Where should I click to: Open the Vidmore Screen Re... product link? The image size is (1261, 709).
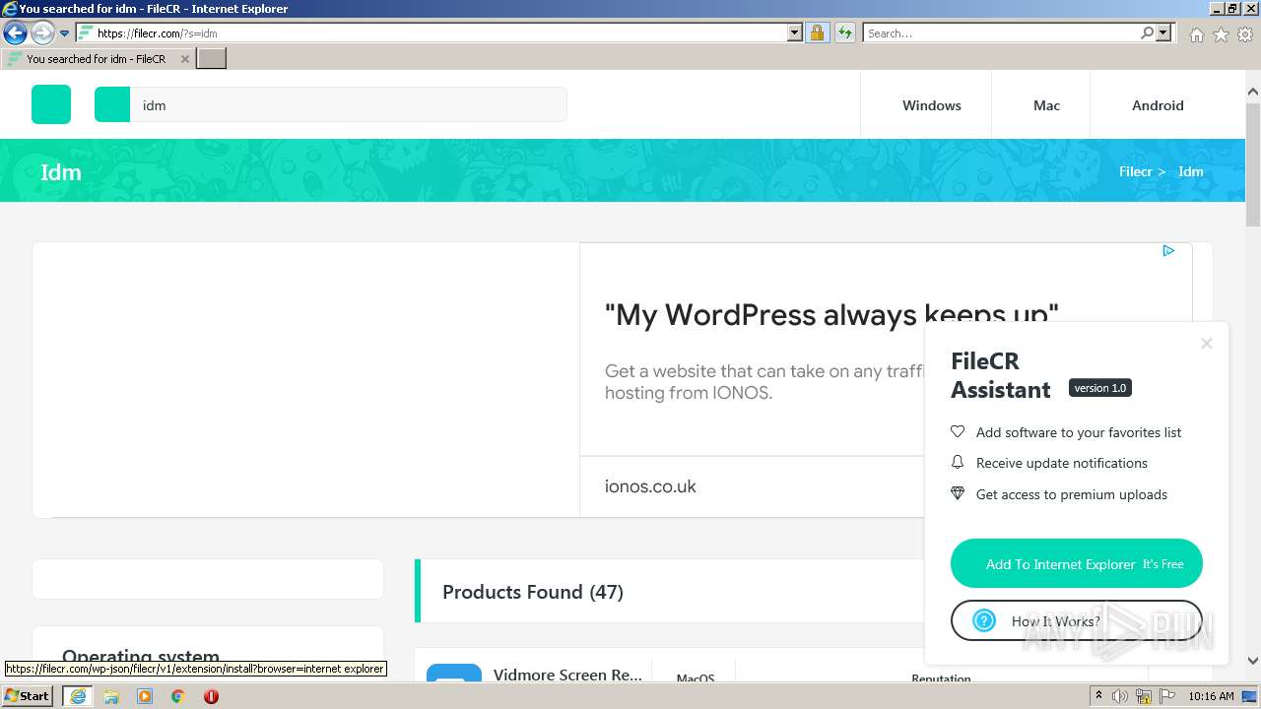click(x=567, y=675)
